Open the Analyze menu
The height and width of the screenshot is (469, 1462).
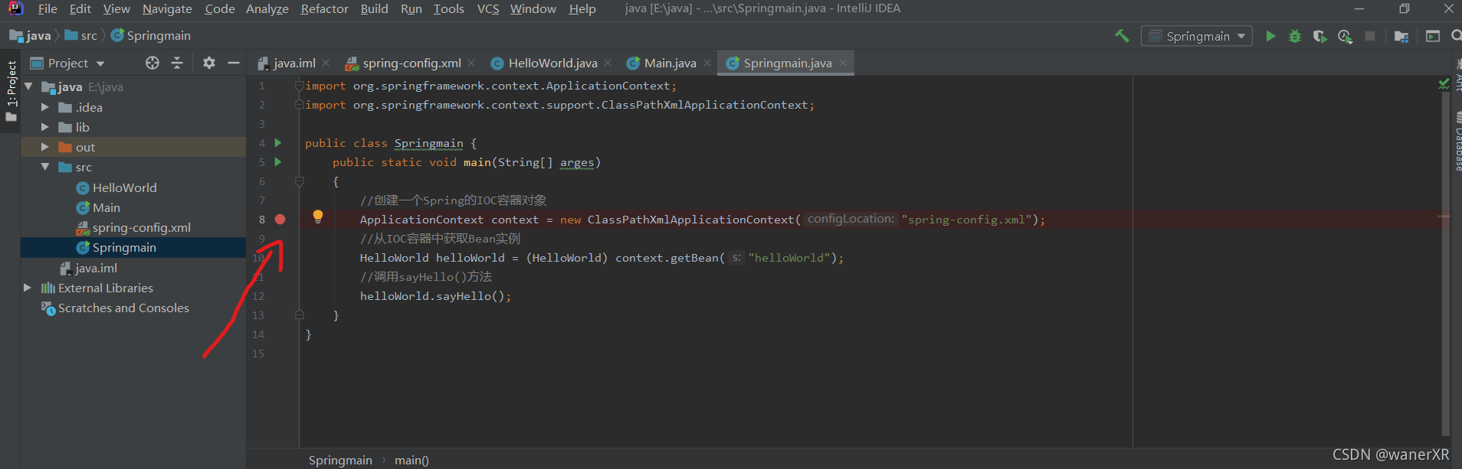[x=267, y=9]
